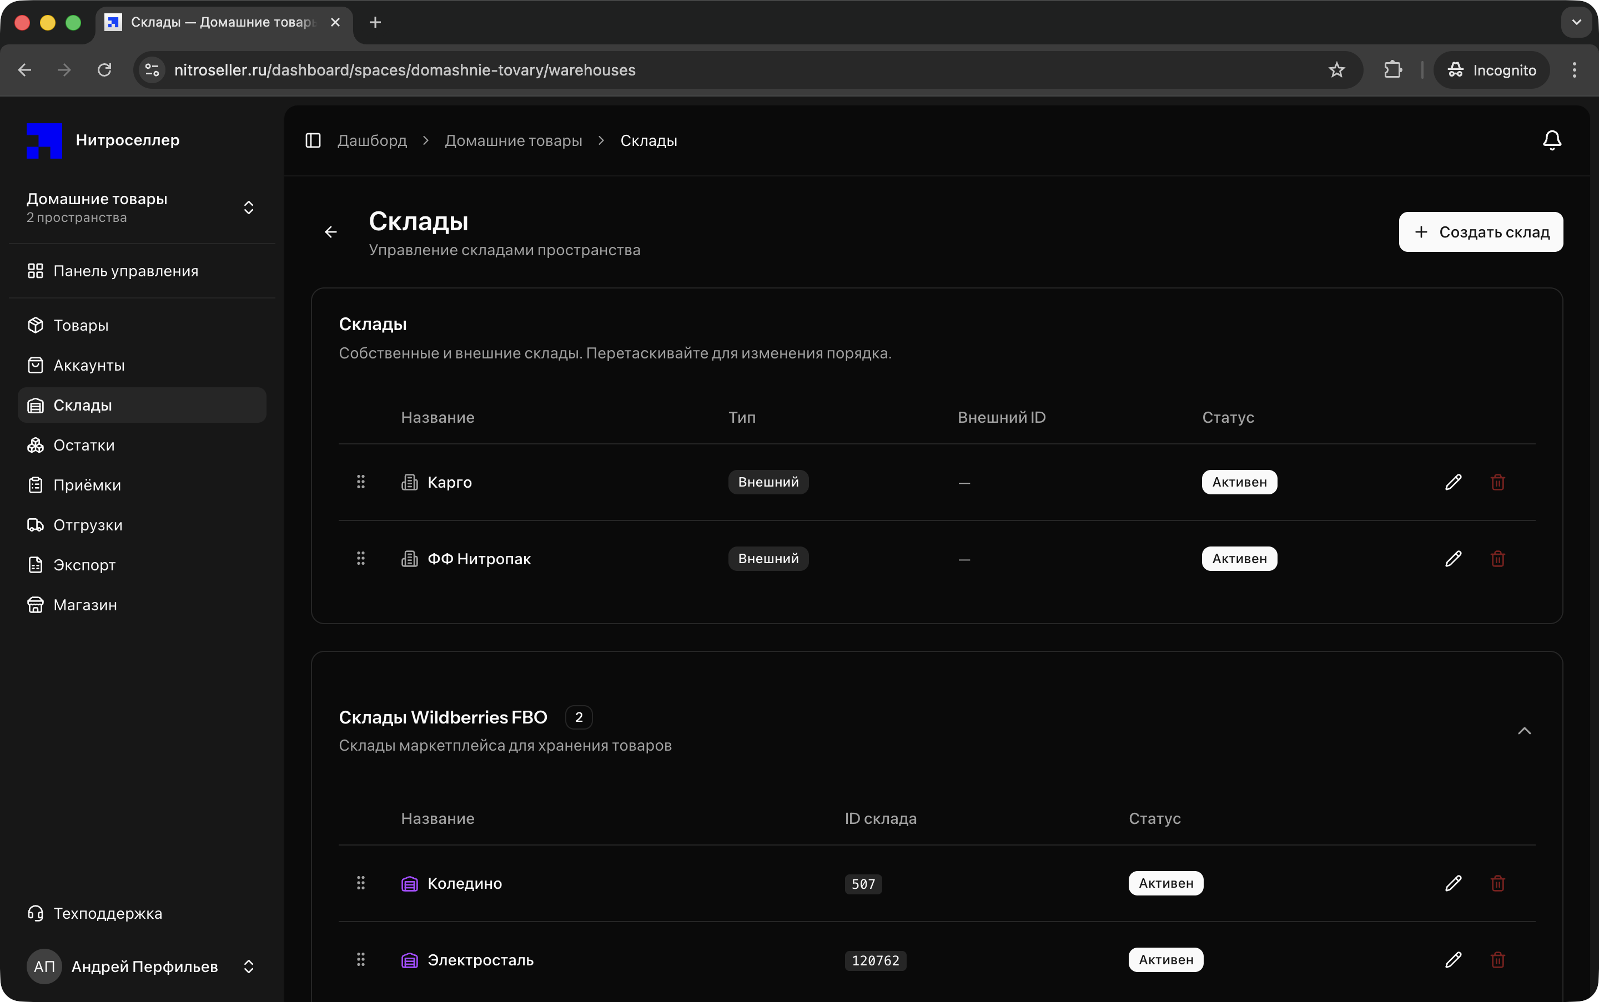Viewport: 1599px width, 1002px height.
Task: Click the back arrow beside Склады heading
Action: [331, 232]
